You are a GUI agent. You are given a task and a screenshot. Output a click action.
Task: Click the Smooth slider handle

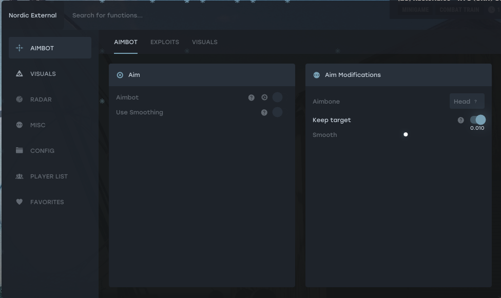click(406, 134)
